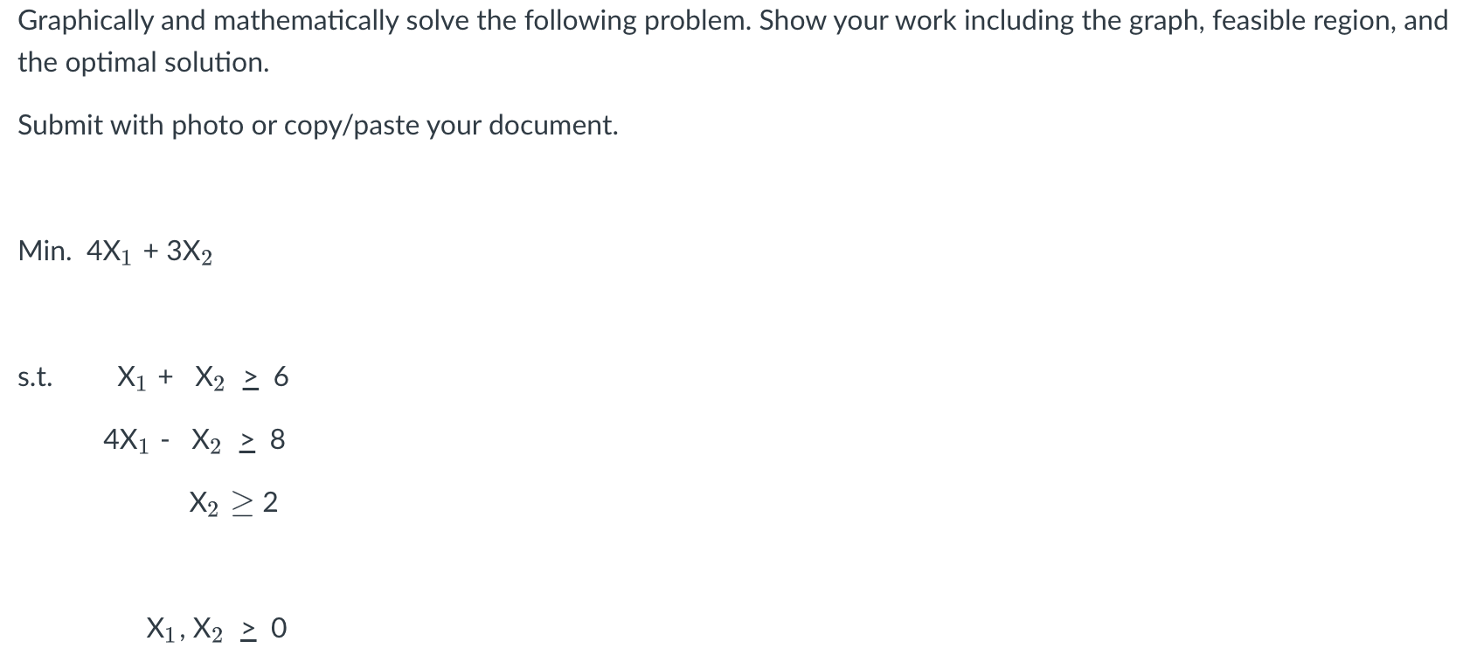Click the right-hand side value 8
The image size is (1463, 655).
pos(277,440)
